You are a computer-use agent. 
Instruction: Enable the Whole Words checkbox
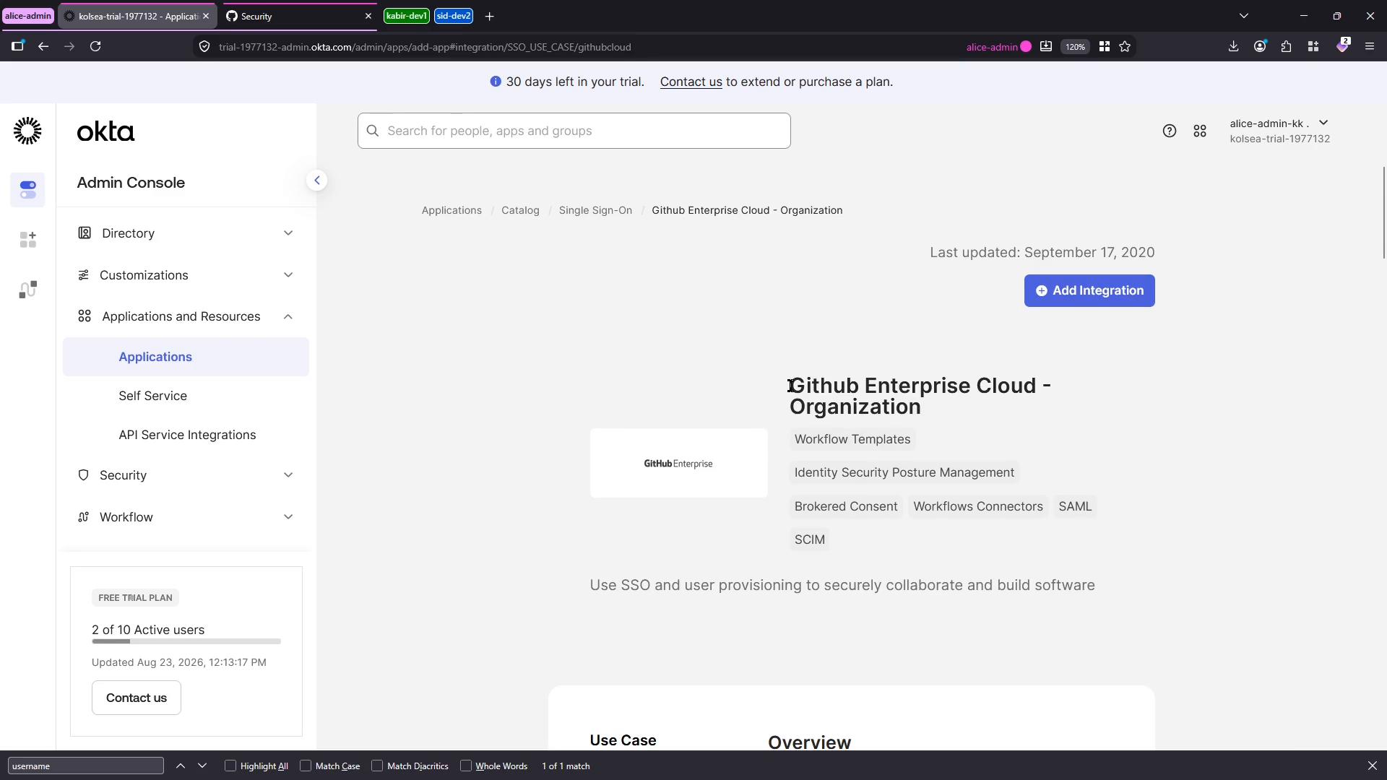click(x=466, y=766)
